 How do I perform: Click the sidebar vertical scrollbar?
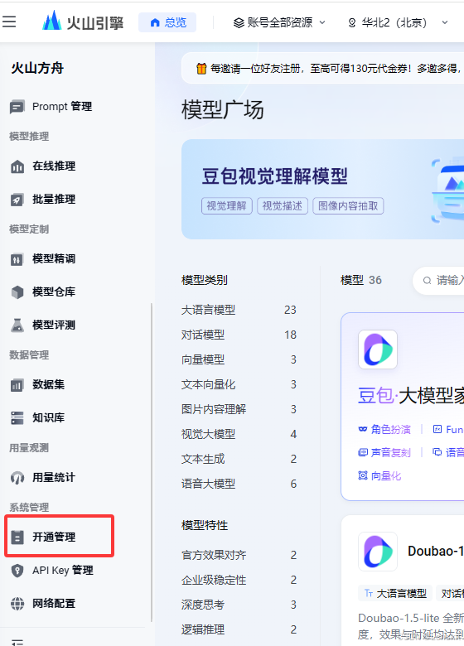click(x=152, y=462)
